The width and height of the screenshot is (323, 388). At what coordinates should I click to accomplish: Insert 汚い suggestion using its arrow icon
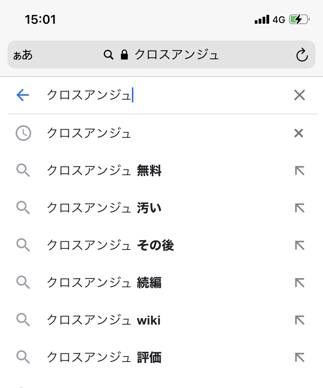[299, 208]
